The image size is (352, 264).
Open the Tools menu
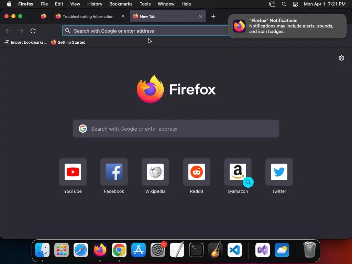145,4
